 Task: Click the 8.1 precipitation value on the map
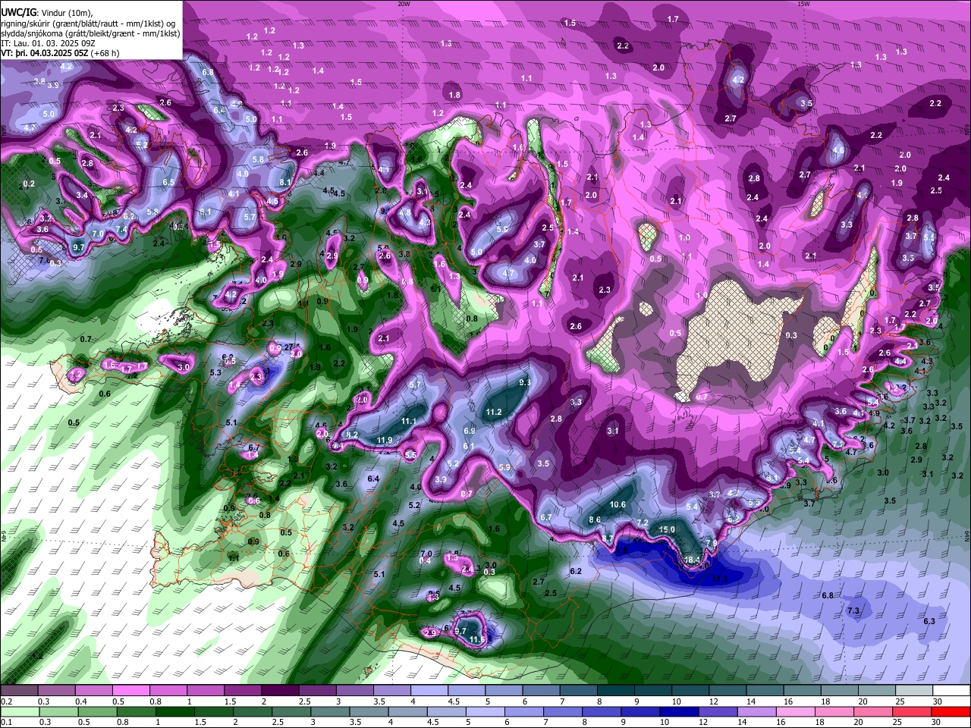coord(286,183)
